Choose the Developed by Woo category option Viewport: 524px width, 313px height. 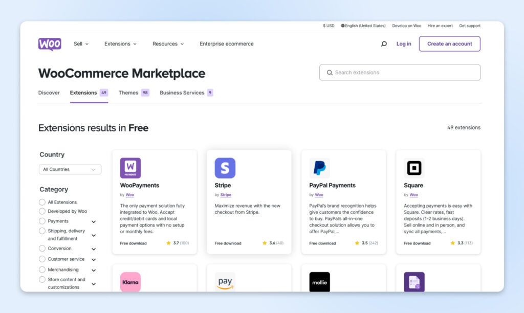[42, 211]
